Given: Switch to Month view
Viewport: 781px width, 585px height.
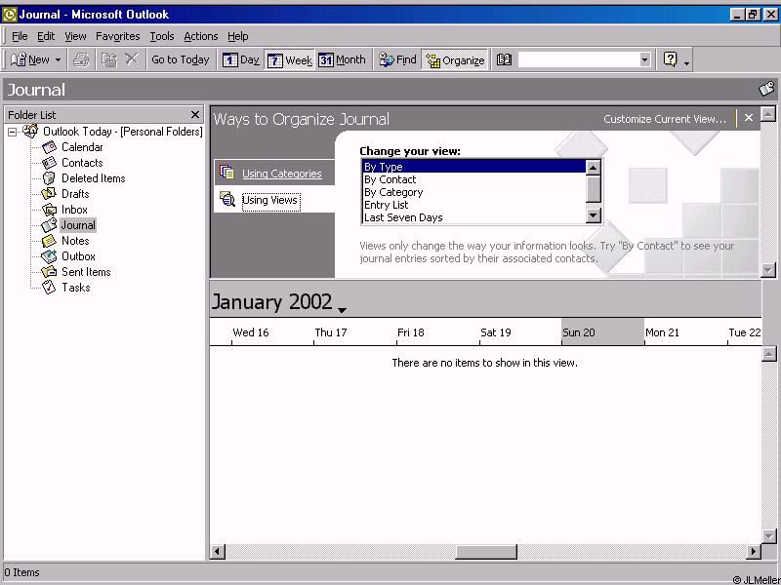Looking at the screenshot, I should [342, 59].
